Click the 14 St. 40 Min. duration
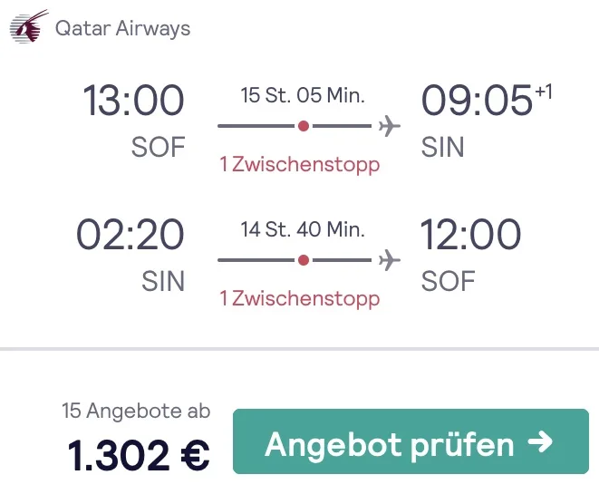 pyautogui.click(x=303, y=230)
